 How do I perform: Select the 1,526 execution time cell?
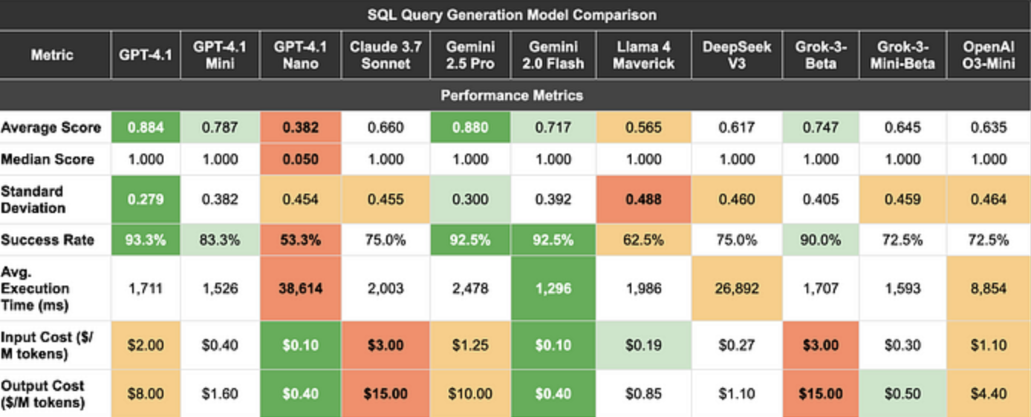point(220,288)
